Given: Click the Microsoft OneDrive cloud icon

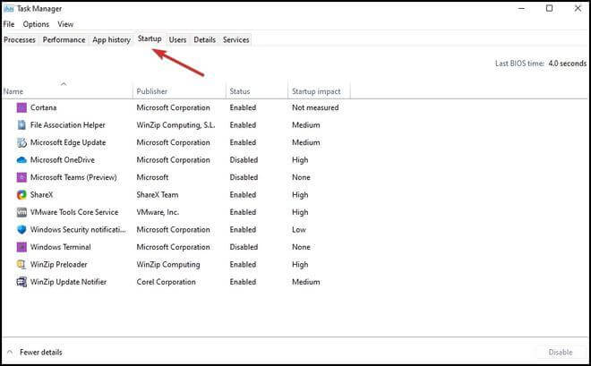Looking at the screenshot, I should (x=21, y=160).
